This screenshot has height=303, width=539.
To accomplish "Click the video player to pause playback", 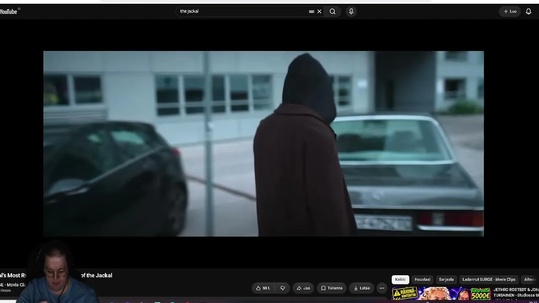I will [x=264, y=144].
